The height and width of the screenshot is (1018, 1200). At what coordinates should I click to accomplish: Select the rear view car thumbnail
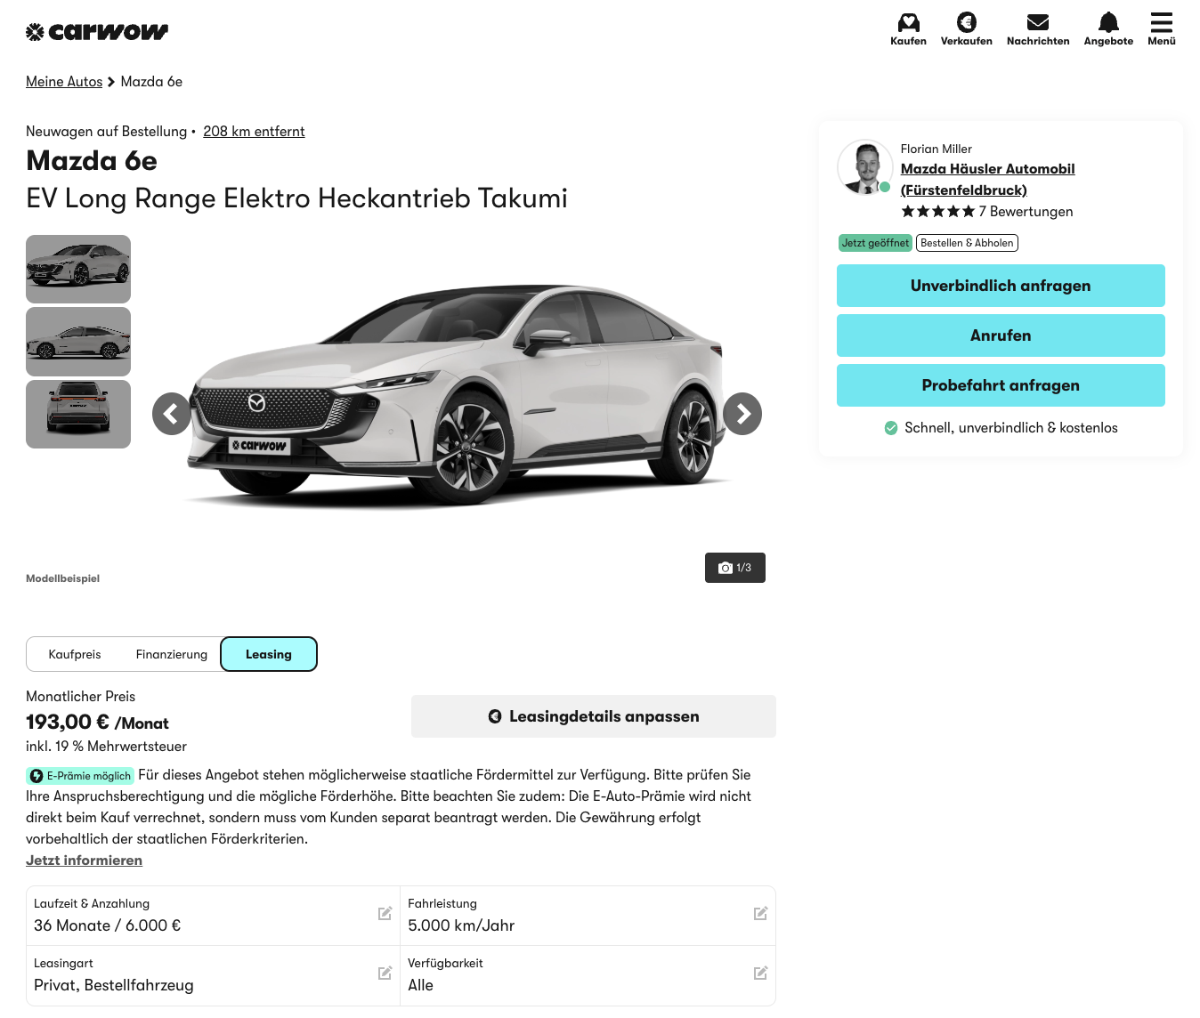tap(78, 415)
